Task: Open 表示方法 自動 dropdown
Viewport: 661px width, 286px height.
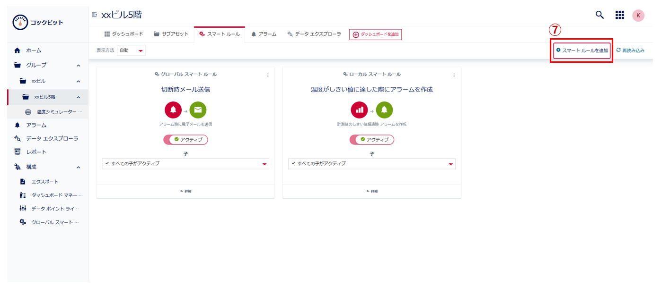Action: tap(131, 50)
